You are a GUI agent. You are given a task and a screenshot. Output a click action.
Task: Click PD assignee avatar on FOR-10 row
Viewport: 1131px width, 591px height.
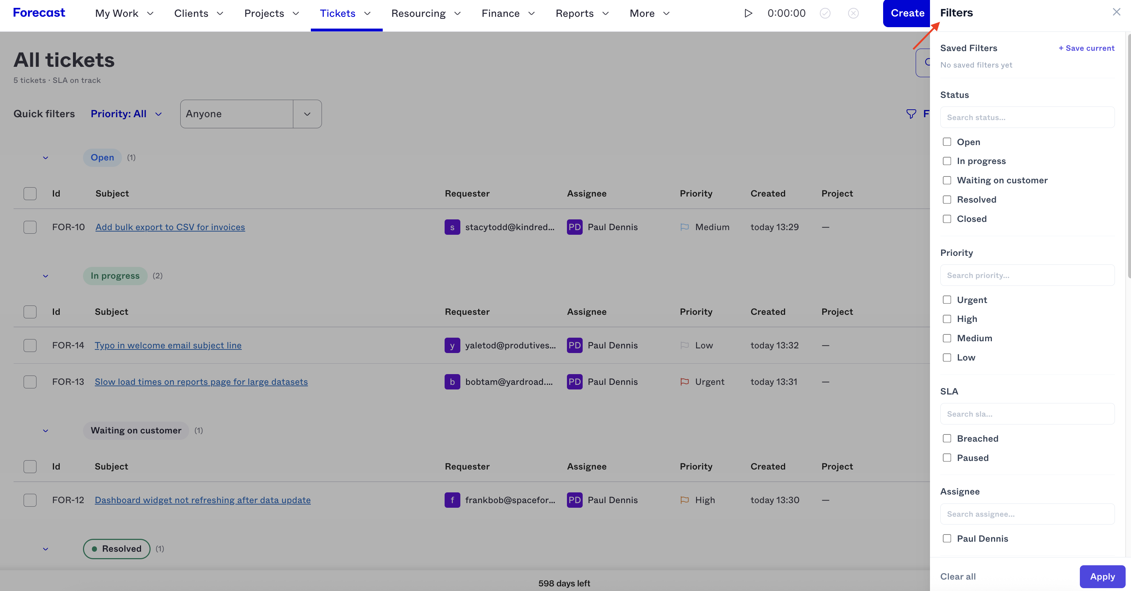click(574, 227)
